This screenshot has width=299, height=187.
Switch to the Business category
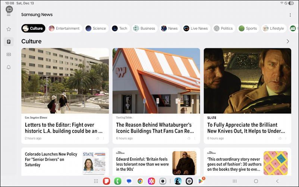pyautogui.click(x=145, y=28)
